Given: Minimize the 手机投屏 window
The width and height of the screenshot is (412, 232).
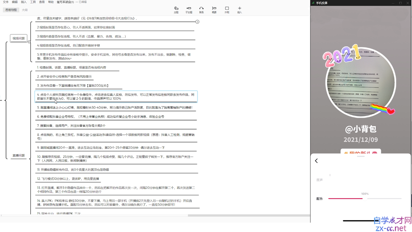Looking at the screenshot, I should pos(393,3).
